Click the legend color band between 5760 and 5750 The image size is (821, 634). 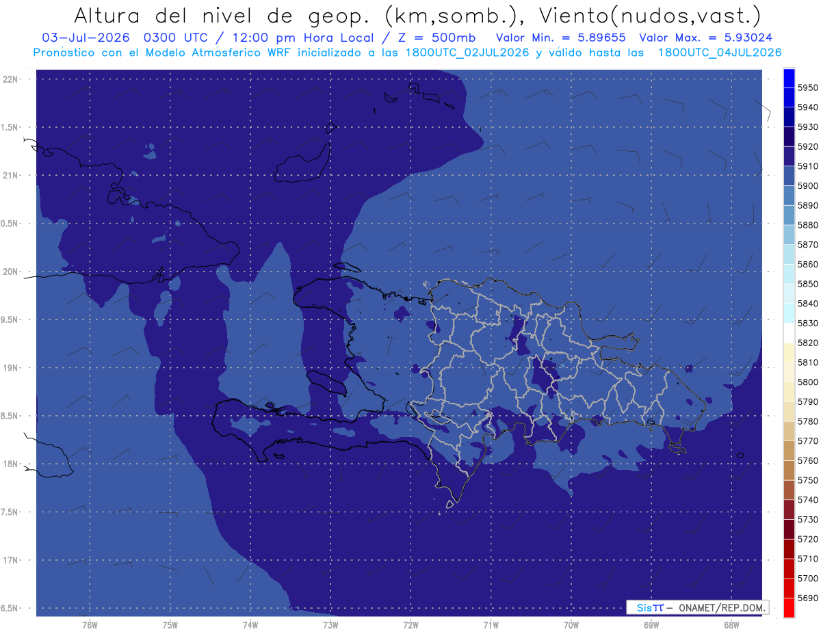(789, 470)
